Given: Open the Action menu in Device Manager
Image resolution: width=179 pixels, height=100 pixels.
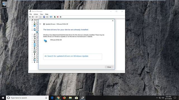Looking at the screenshot, I should (x=36, y=14).
